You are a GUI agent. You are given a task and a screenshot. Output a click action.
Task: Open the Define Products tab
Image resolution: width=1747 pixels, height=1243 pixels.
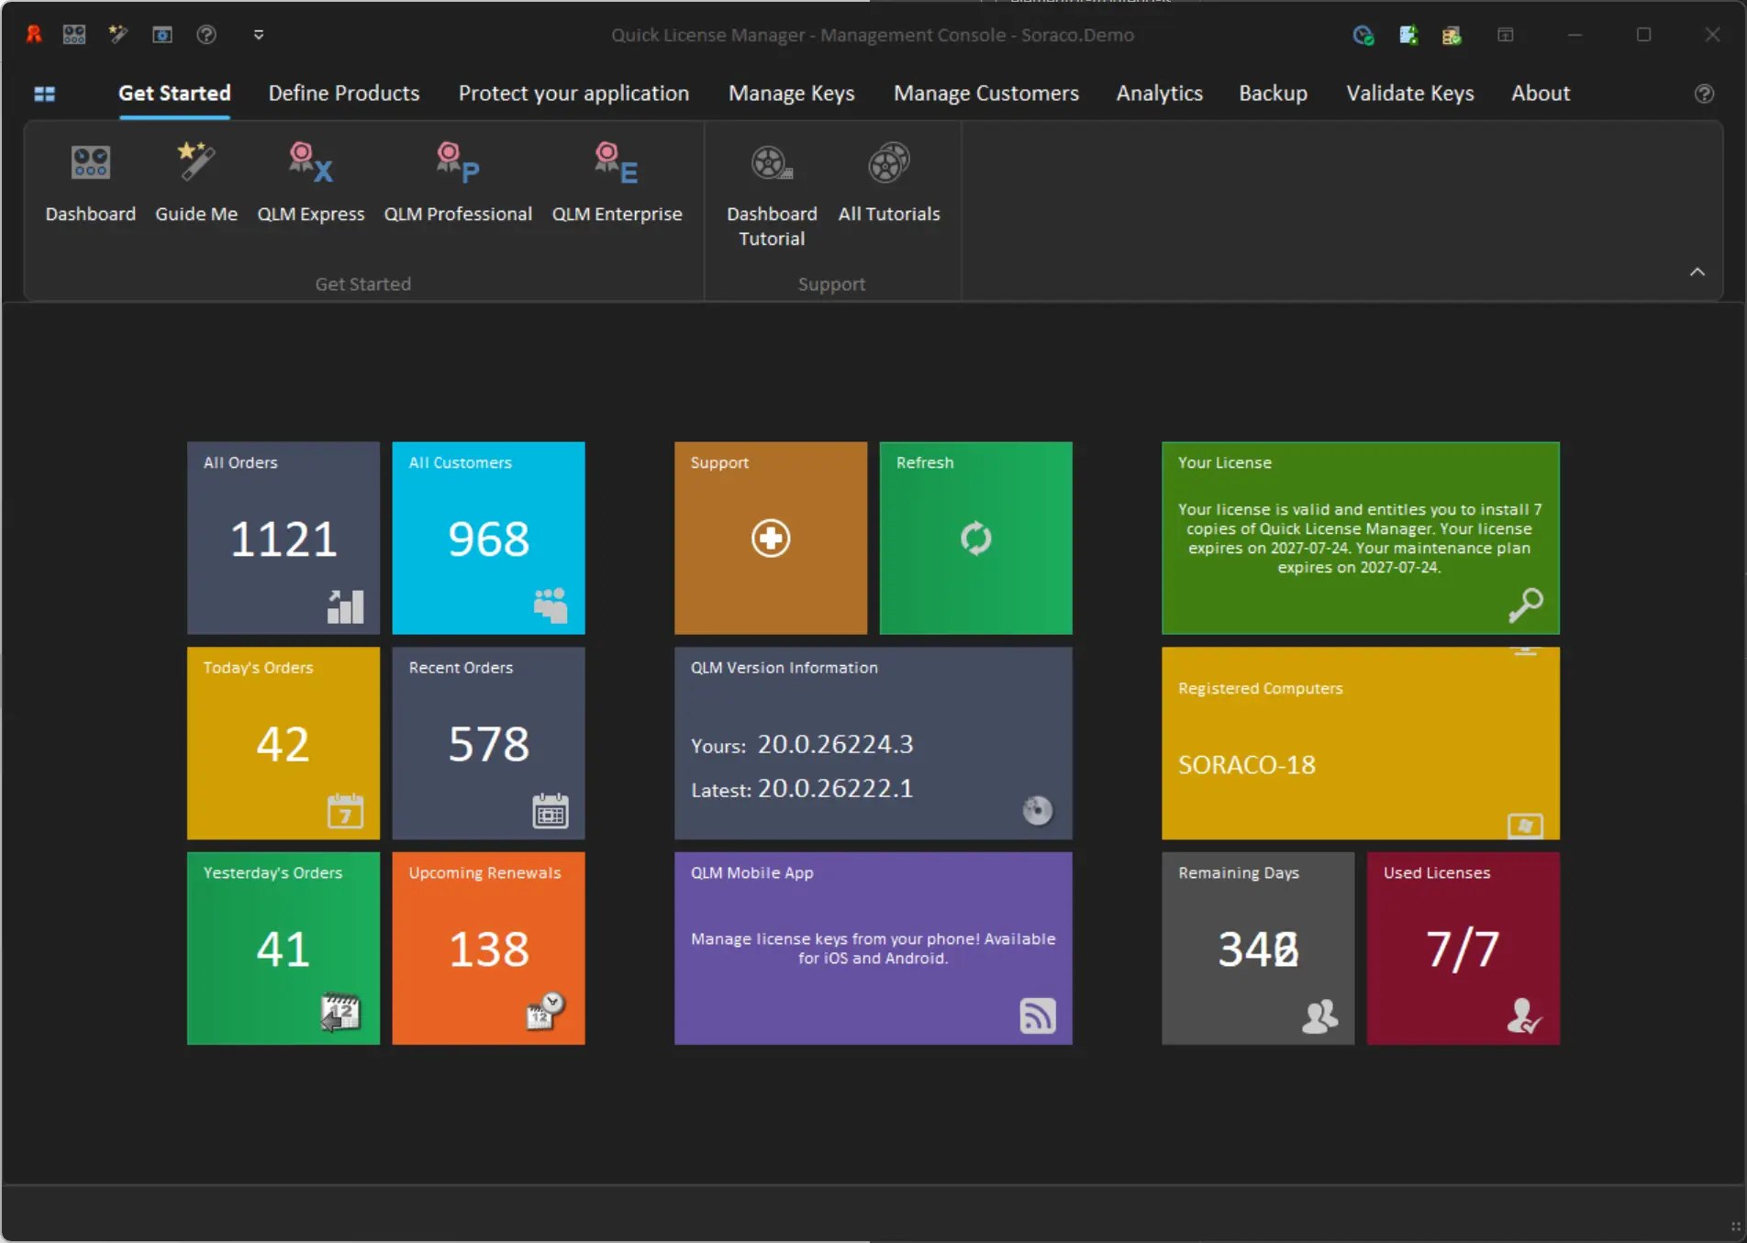pyautogui.click(x=344, y=94)
